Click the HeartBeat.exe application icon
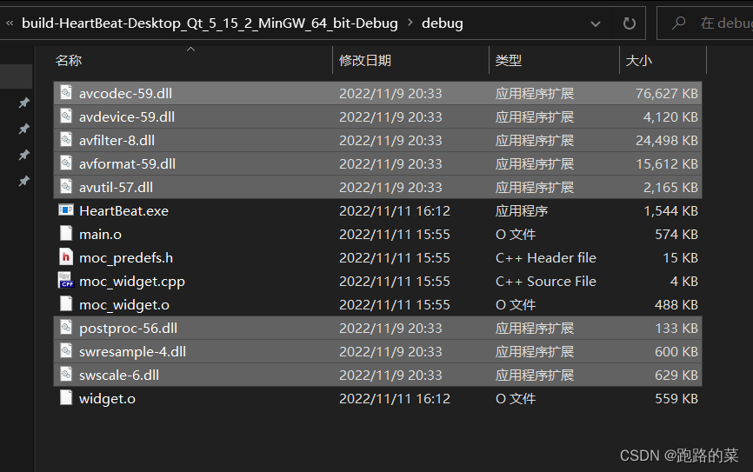 (x=66, y=210)
